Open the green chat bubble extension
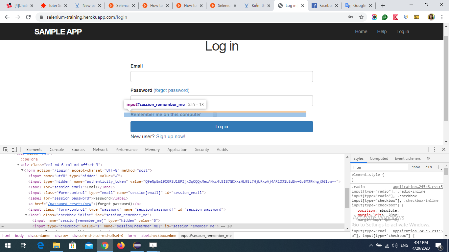 [385, 17]
